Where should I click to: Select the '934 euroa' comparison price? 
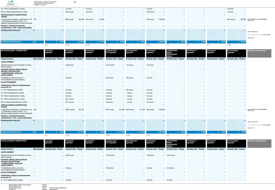point(130,109)
